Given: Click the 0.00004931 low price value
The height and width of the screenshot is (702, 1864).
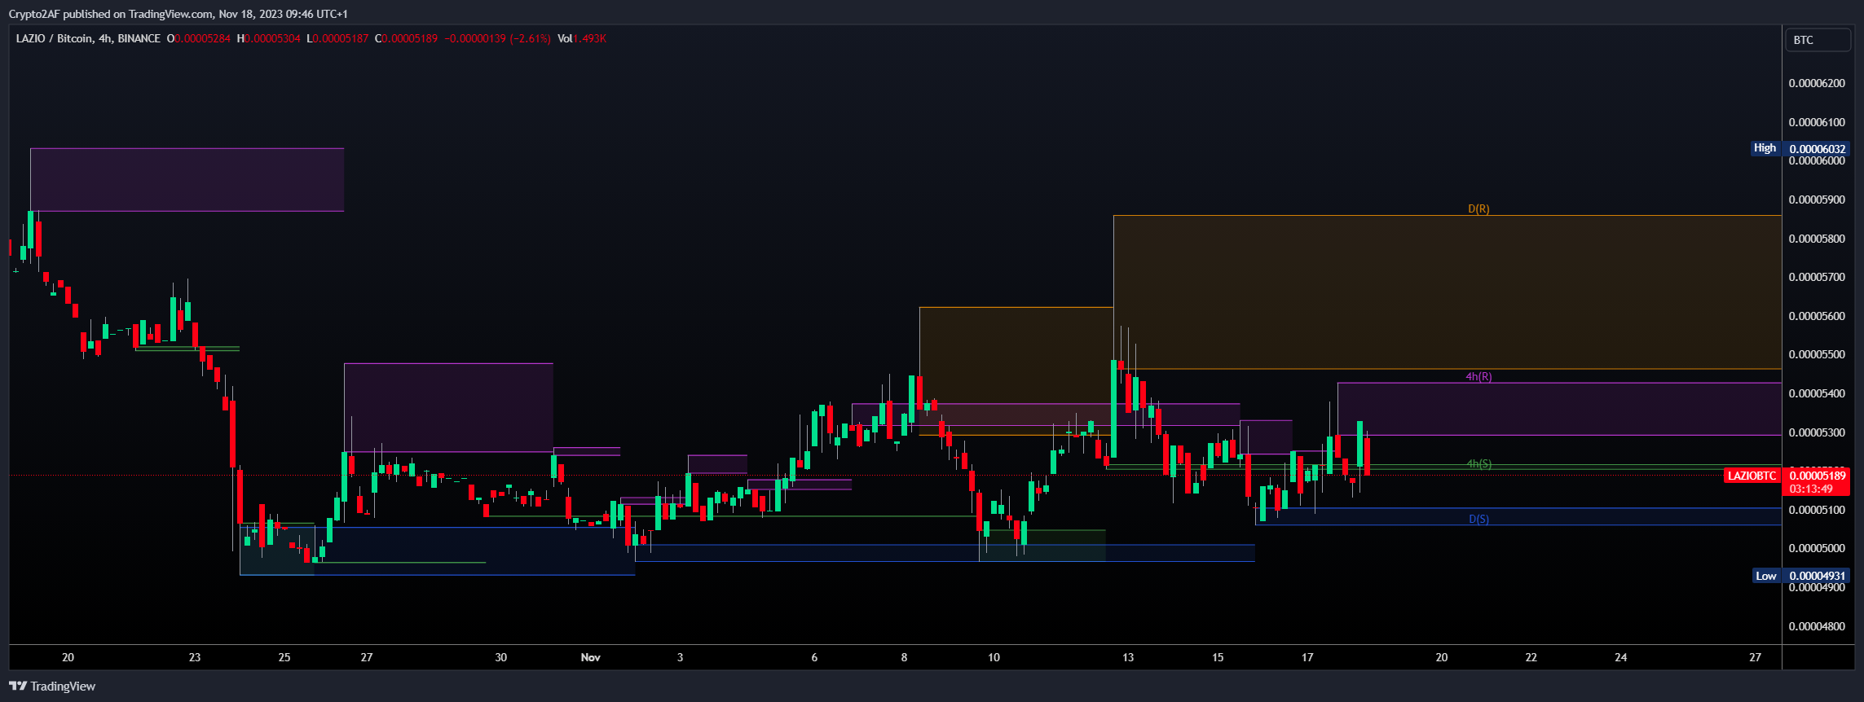Looking at the screenshot, I should coord(1817,576).
